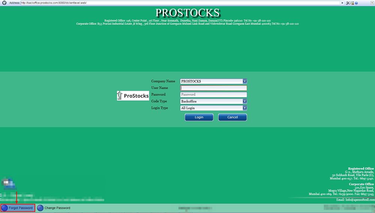This screenshot has width=375, height=213.
Task: Open the Company Name dropdown arrow
Action: pos(244,81)
